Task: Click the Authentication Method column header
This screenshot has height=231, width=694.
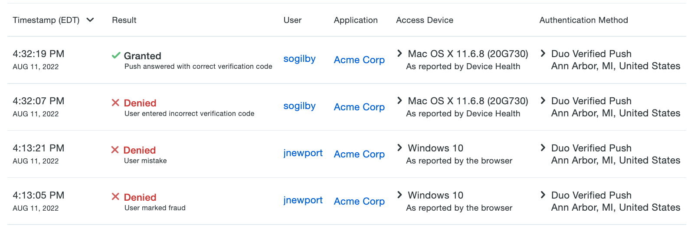Action: 583,20
